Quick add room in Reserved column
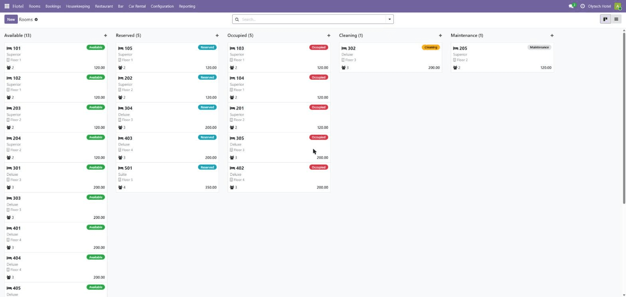 [217, 35]
